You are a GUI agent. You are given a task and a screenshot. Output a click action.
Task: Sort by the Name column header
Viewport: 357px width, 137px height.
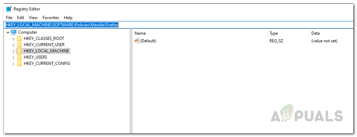pyautogui.click(x=200, y=33)
